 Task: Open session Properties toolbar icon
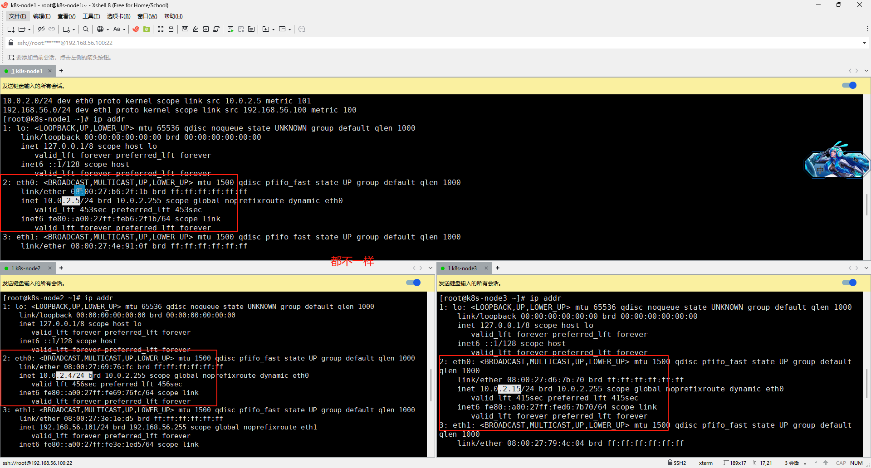point(66,29)
